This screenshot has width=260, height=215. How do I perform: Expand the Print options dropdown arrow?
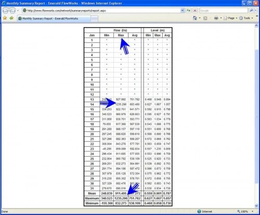click(x=221, y=18)
